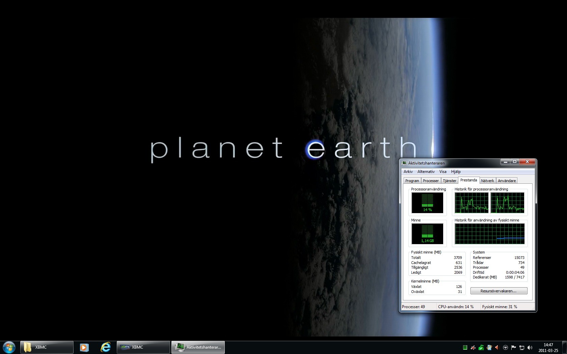Click the green Task Manager CPU tray icon
The image size is (567, 354).
coord(465,348)
